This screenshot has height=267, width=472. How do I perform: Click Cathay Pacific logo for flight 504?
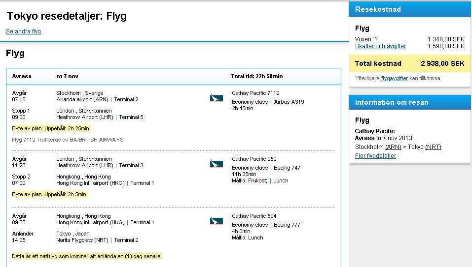(216, 221)
